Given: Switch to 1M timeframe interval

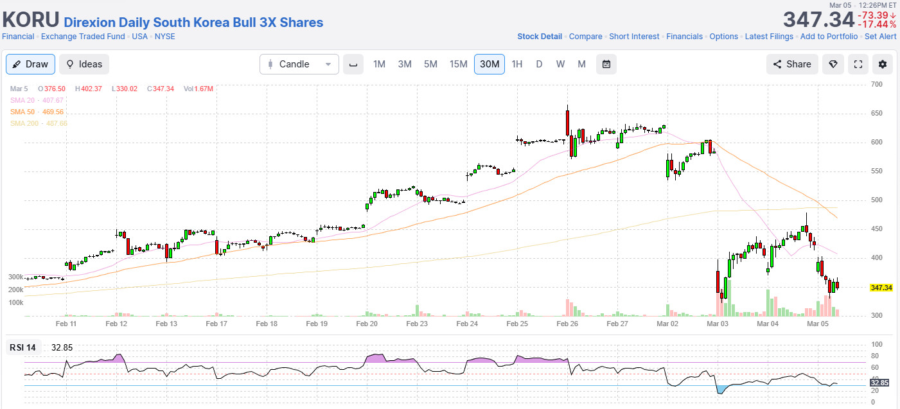Looking at the screenshot, I should (x=379, y=64).
